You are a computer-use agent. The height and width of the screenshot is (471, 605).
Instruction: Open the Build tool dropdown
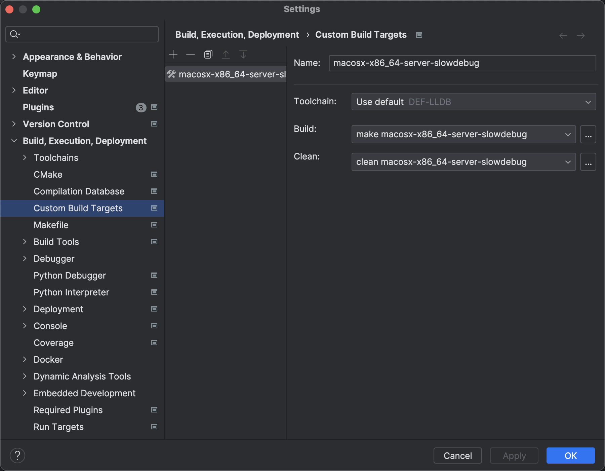[x=463, y=135]
